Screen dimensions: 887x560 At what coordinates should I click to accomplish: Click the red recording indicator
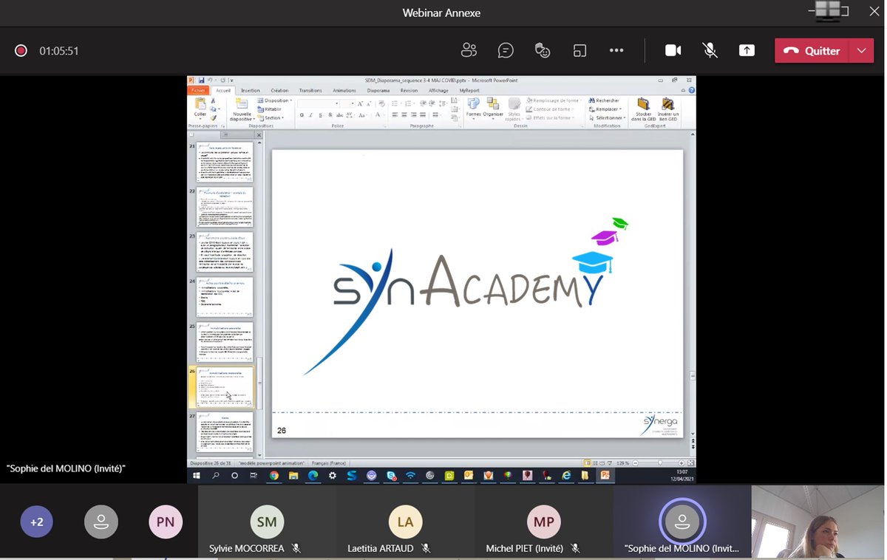[21, 50]
